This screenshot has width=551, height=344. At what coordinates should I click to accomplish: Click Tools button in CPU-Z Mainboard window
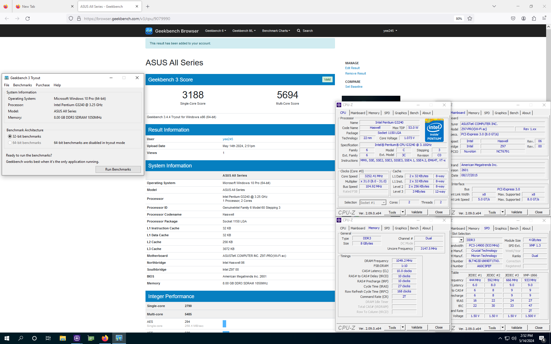click(x=492, y=212)
